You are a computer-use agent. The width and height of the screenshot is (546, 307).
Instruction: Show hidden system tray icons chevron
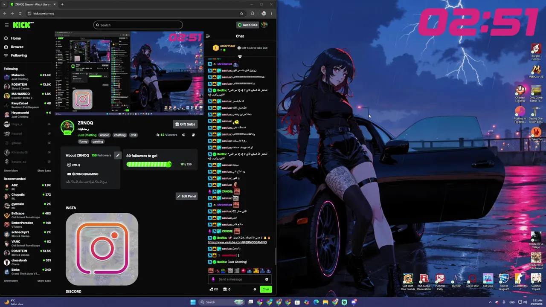(x=490, y=302)
